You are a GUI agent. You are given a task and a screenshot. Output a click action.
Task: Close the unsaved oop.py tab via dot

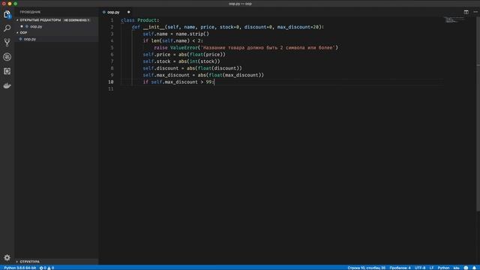click(x=128, y=12)
